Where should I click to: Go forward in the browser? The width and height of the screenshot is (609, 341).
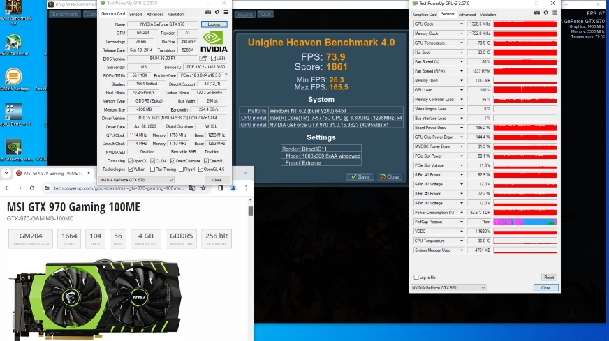click(20, 188)
